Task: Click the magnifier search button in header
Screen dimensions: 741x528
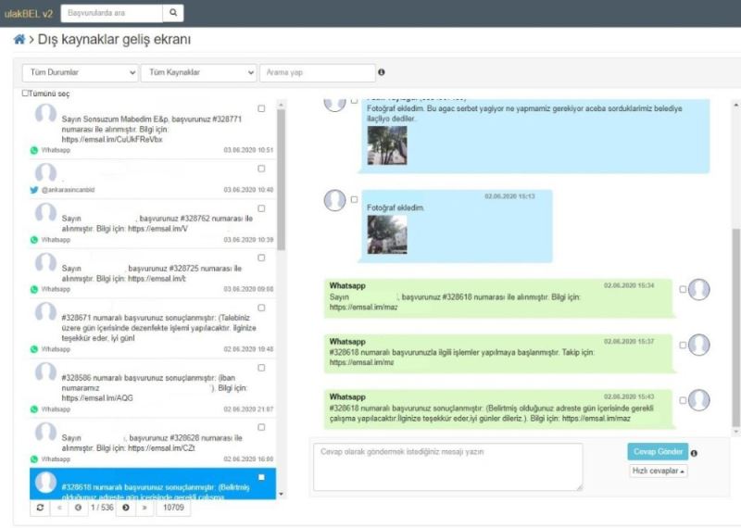Action: tap(173, 13)
